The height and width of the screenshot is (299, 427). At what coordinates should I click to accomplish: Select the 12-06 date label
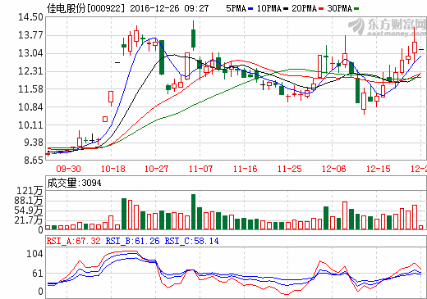pos(333,169)
